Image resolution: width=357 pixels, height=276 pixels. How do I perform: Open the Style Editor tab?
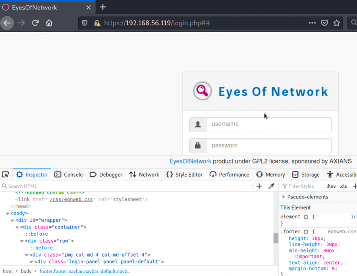[x=184, y=175]
